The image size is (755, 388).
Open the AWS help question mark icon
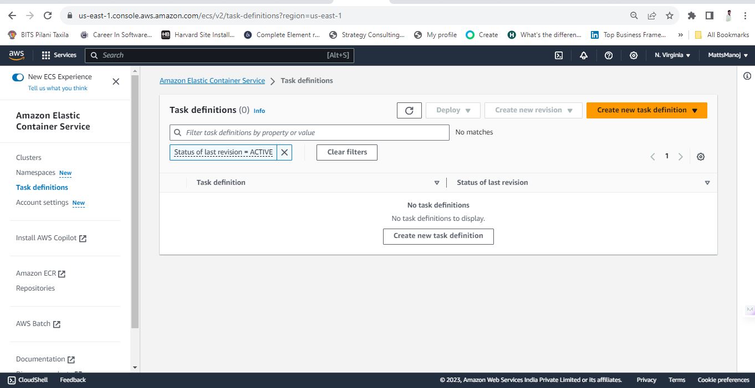point(609,55)
